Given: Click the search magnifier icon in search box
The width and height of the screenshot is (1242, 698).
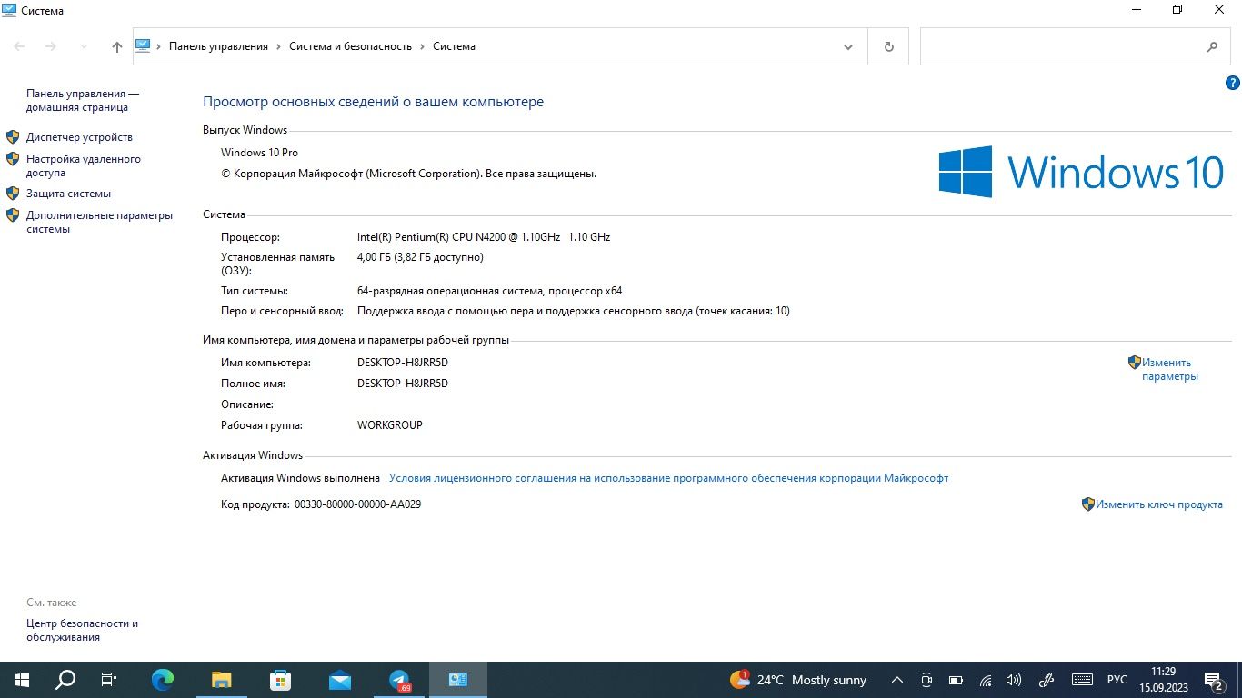Looking at the screenshot, I should click(x=1212, y=46).
